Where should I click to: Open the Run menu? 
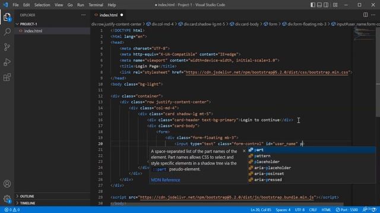81,5
